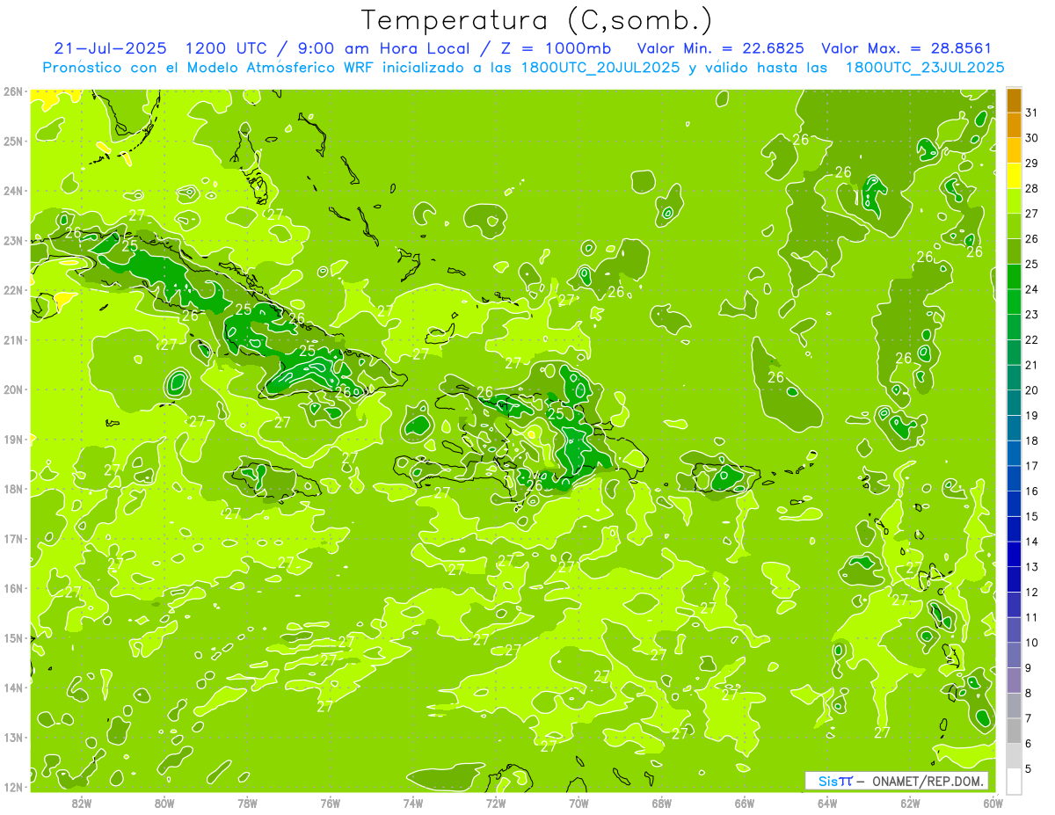
Task: Click the "66W" longitude axis label
Action: coord(745,803)
